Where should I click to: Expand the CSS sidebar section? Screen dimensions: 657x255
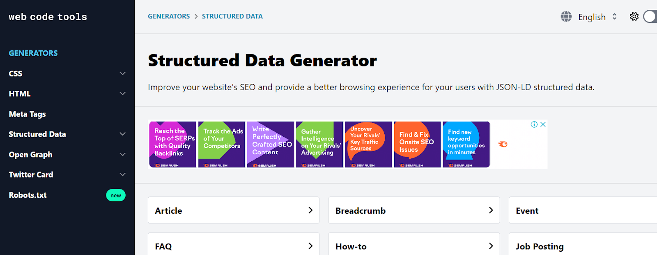(122, 74)
